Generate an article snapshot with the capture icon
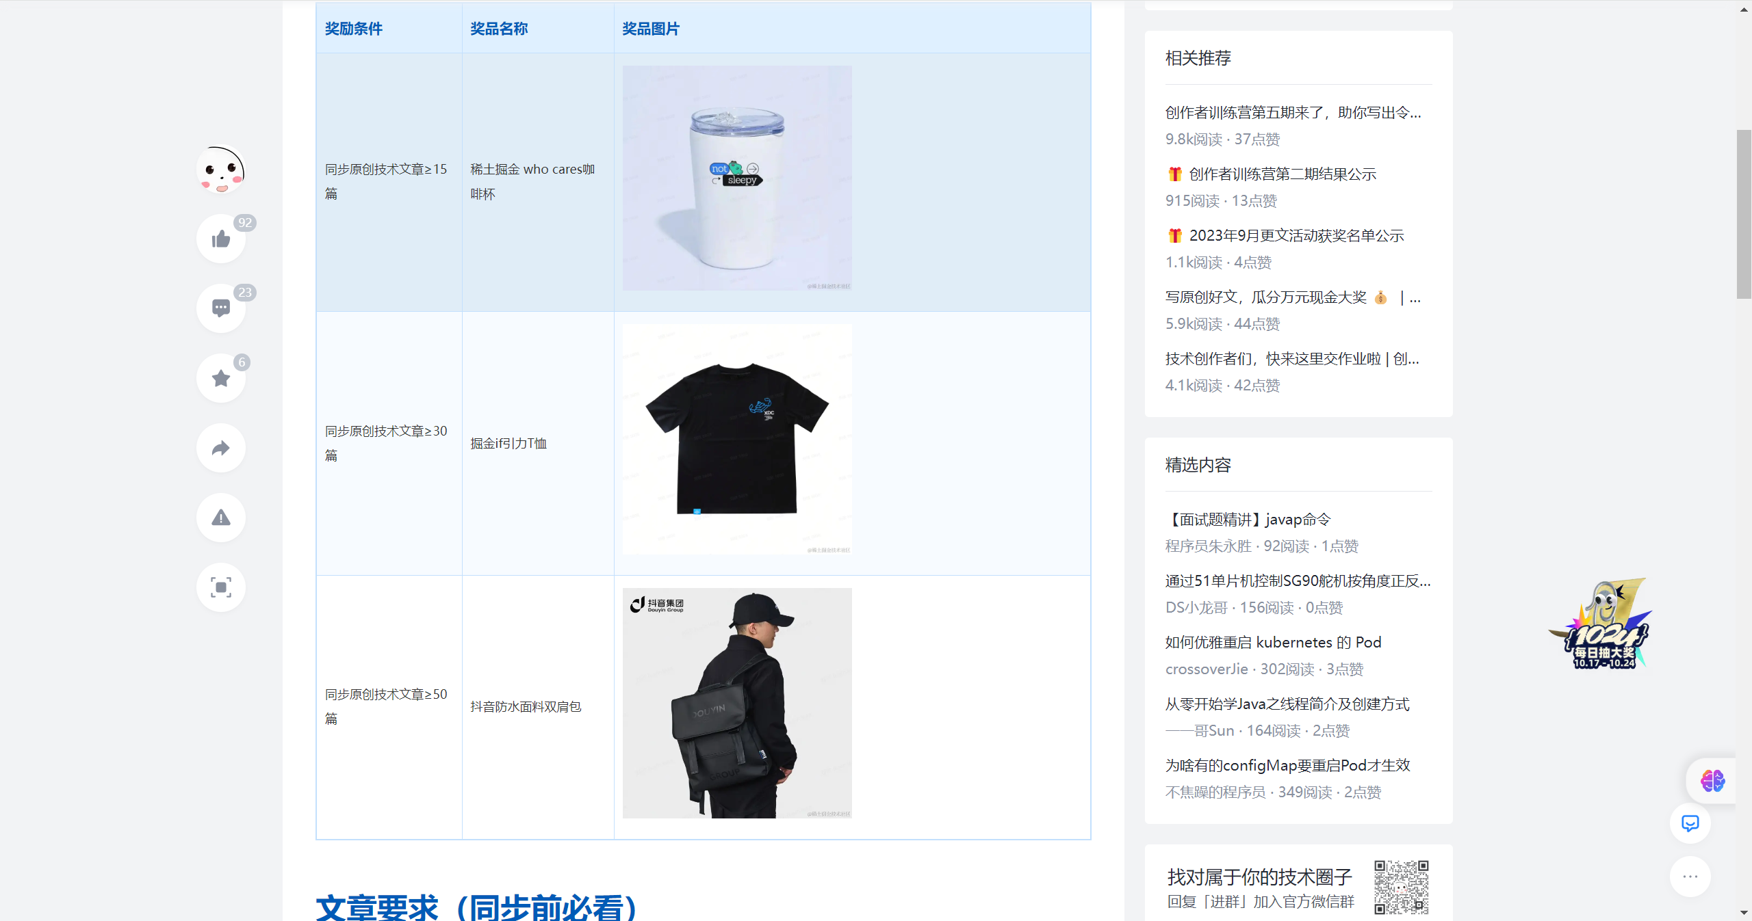Screen dimensions: 1752x921 [x=220, y=587]
